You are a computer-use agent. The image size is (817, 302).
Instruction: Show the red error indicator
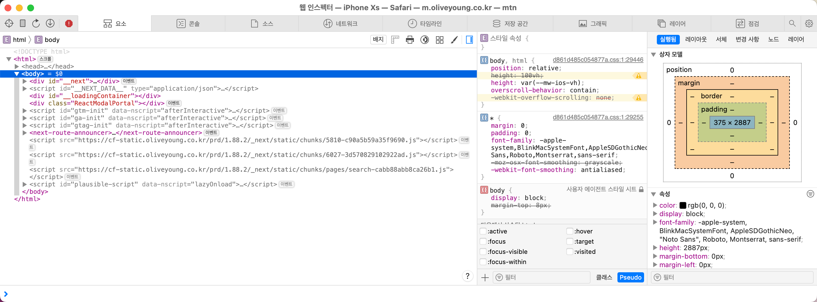pos(69,23)
